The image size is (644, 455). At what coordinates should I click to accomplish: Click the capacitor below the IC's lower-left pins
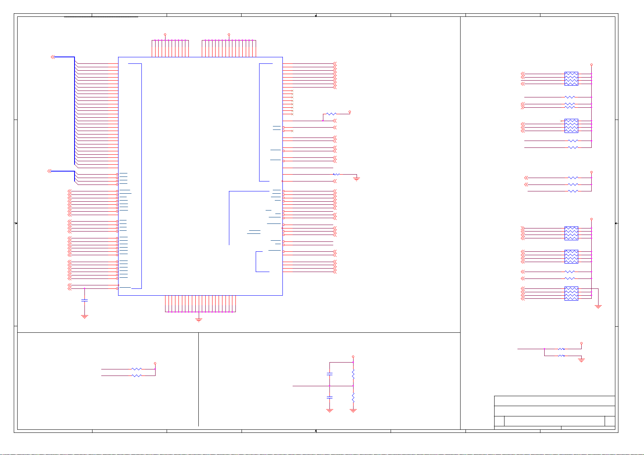tap(84, 301)
